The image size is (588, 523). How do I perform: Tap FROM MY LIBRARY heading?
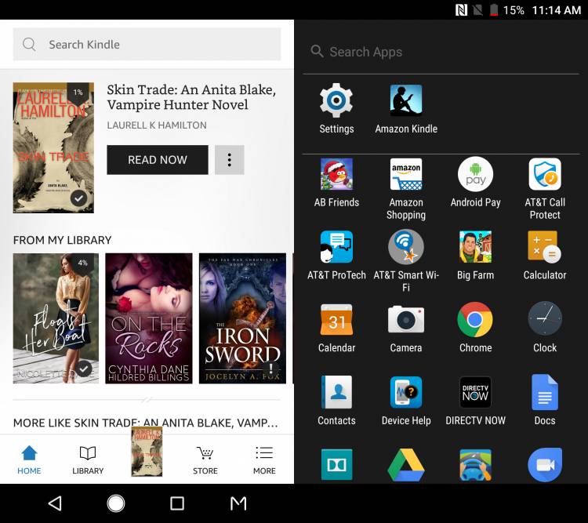coord(62,240)
